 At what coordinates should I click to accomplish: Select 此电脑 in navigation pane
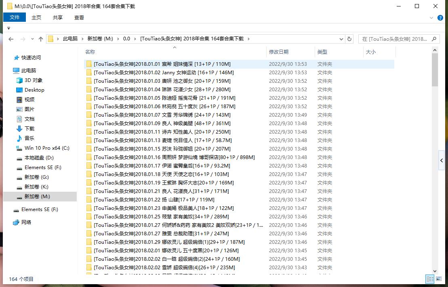(29, 71)
